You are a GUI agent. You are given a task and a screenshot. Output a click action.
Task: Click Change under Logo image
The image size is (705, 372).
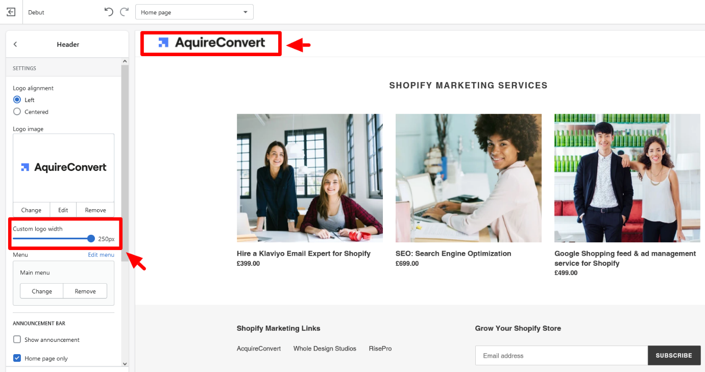31,210
